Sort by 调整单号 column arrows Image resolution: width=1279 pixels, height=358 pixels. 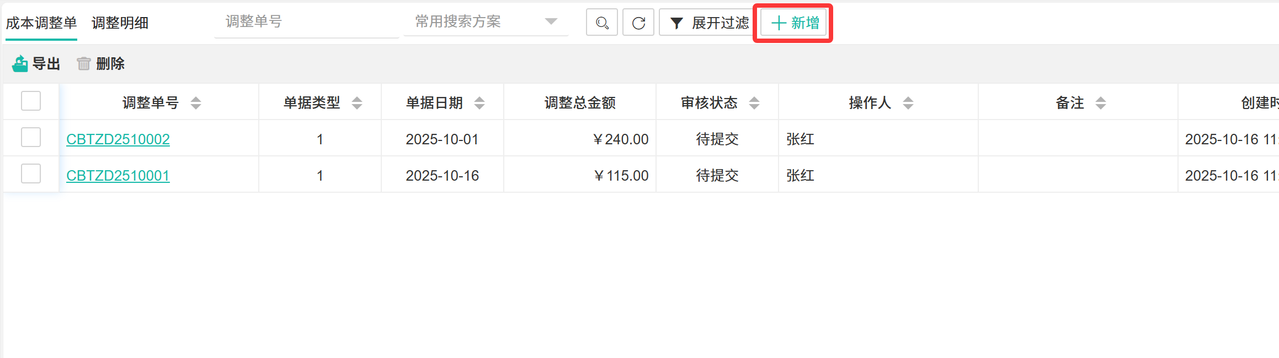pos(196,103)
